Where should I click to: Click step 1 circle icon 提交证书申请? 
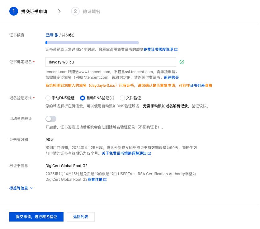point(14,11)
